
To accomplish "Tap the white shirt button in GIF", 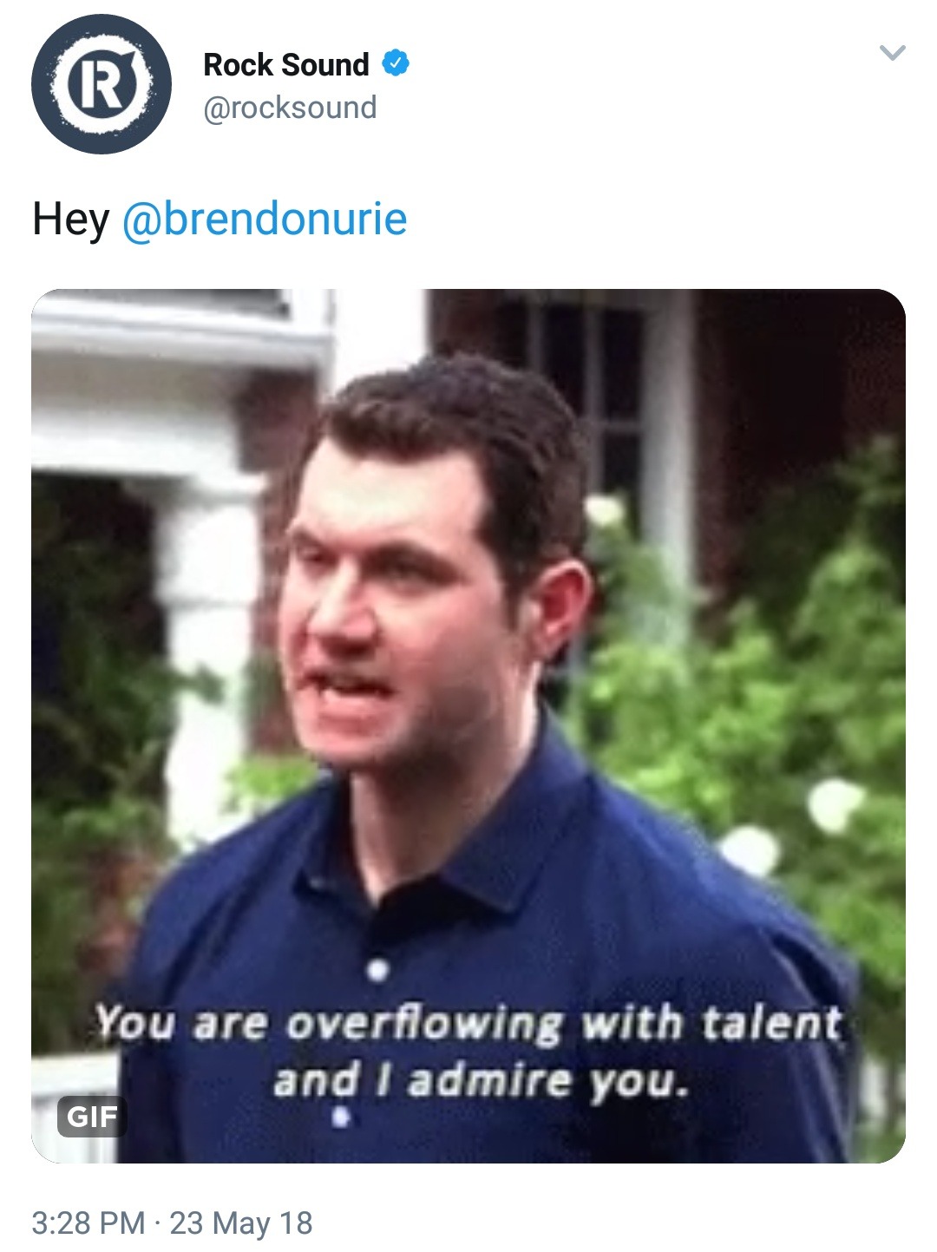I will (377, 969).
